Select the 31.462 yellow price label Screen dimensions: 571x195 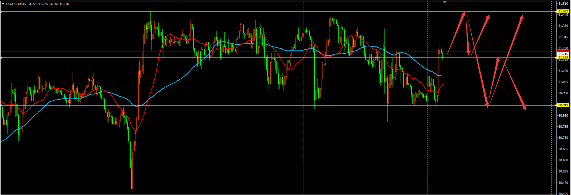point(563,12)
